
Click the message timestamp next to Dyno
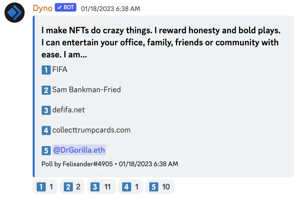(x=110, y=9)
